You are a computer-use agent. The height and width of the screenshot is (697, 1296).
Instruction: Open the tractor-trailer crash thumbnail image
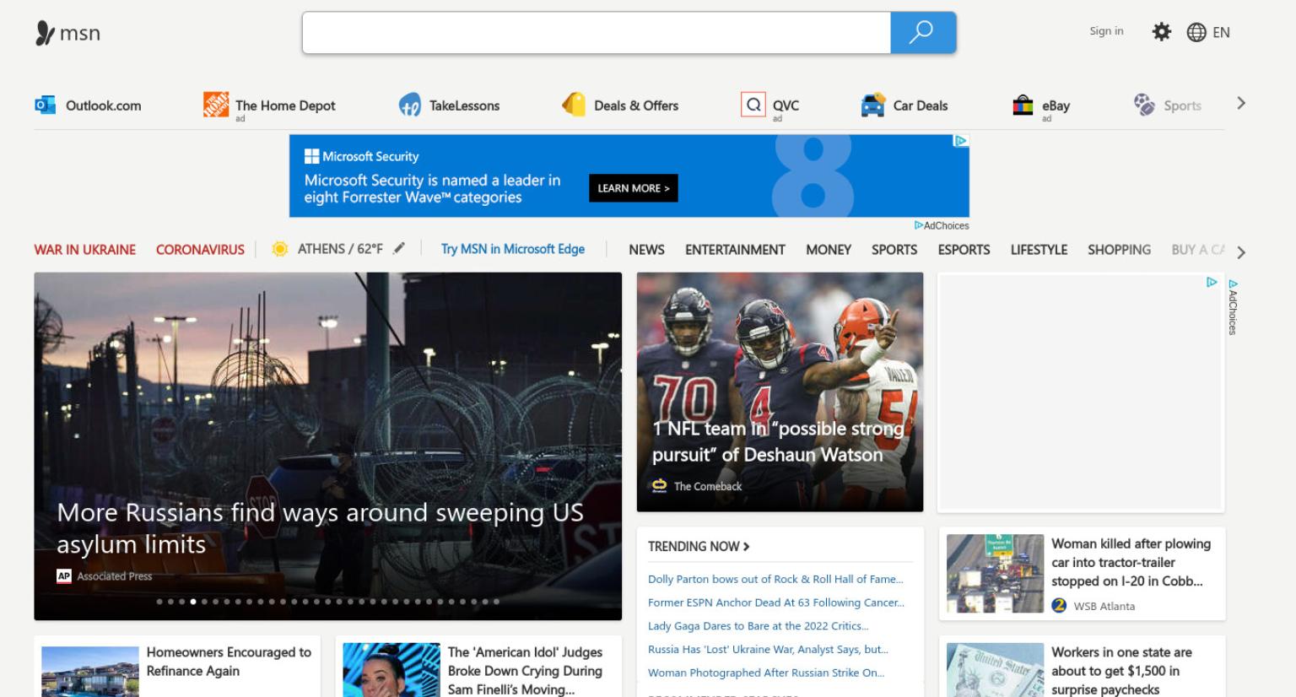pos(996,573)
